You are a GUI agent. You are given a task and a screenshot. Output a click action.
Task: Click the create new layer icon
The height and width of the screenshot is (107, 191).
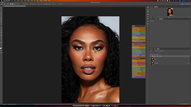coord(187,104)
